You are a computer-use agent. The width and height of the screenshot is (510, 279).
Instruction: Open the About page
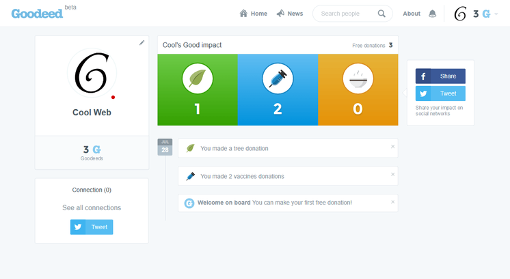pos(412,14)
